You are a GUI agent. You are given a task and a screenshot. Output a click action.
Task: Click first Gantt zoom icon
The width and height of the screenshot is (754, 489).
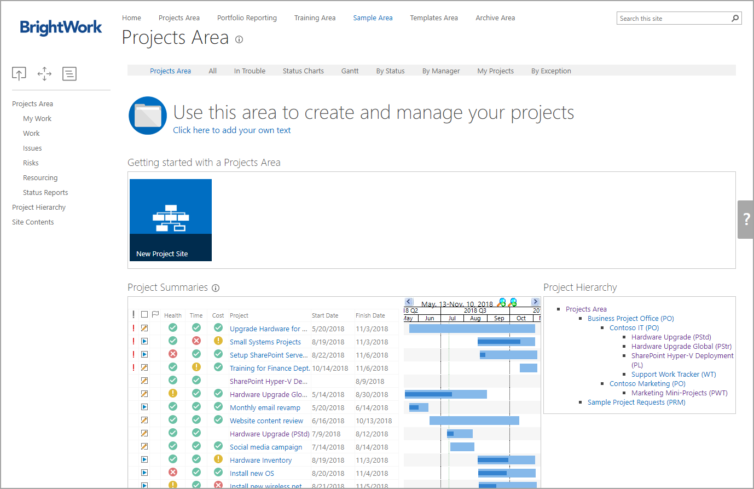pos(501,302)
